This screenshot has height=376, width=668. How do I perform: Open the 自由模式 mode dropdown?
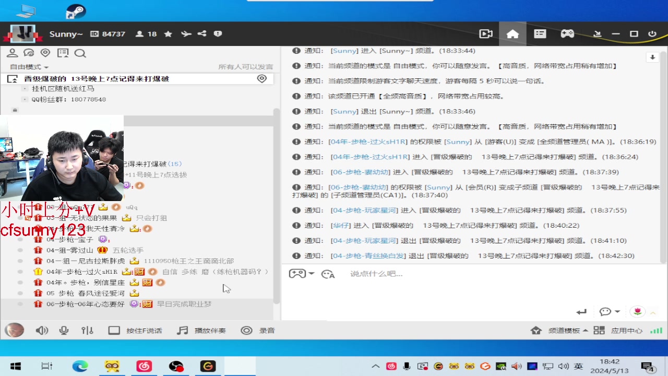click(29, 67)
